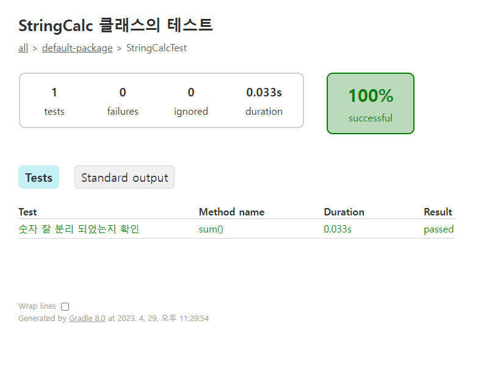Select the StringCalcTest breadcrumb text
This screenshot has height=371, width=489.
156,48
